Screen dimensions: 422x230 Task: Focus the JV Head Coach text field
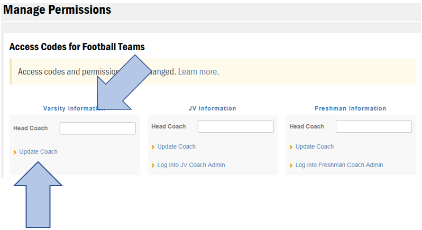(235, 126)
